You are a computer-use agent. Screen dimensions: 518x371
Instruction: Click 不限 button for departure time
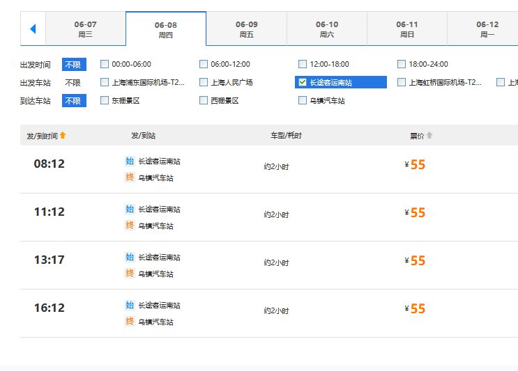[74, 64]
